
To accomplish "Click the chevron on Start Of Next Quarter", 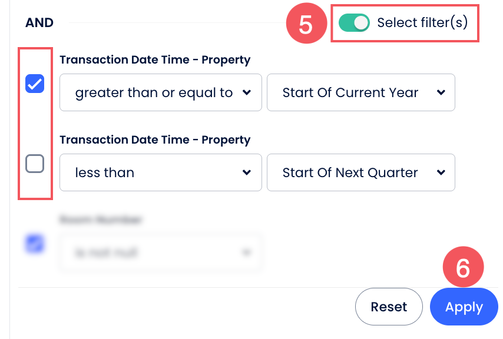I will [x=441, y=172].
